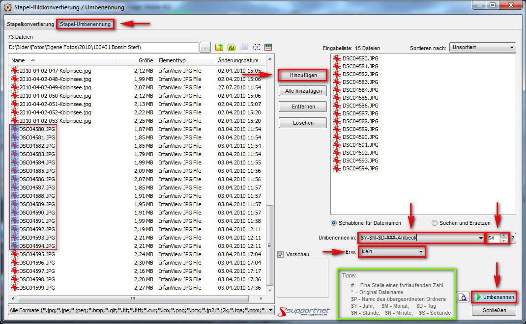Click the Hinzufügen button
Viewport: 526px width, 324px height.
pos(302,75)
